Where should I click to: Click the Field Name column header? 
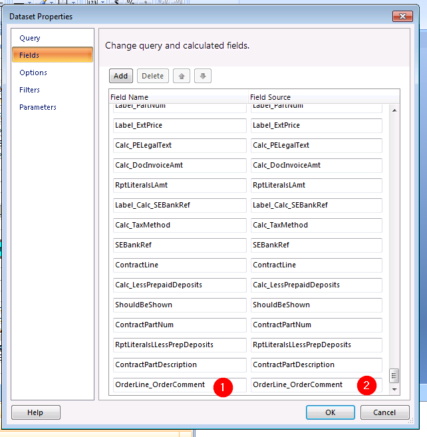point(178,97)
